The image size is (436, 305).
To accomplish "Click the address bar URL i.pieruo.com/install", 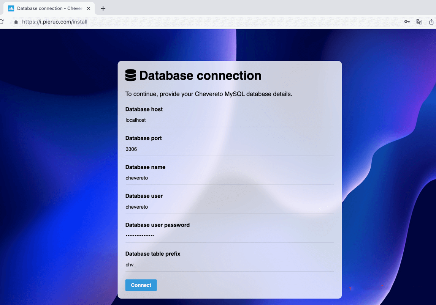I will (55, 22).
